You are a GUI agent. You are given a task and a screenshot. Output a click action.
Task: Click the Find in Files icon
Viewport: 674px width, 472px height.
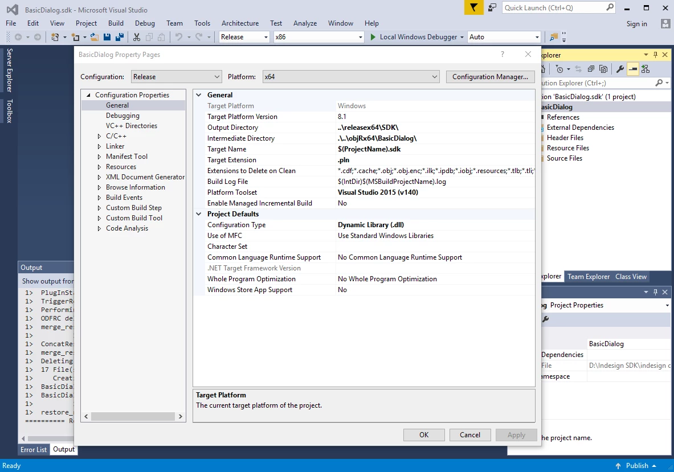click(554, 37)
